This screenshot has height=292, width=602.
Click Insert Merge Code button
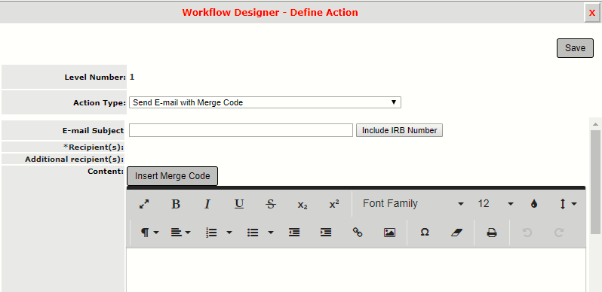(x=173, y=176)
